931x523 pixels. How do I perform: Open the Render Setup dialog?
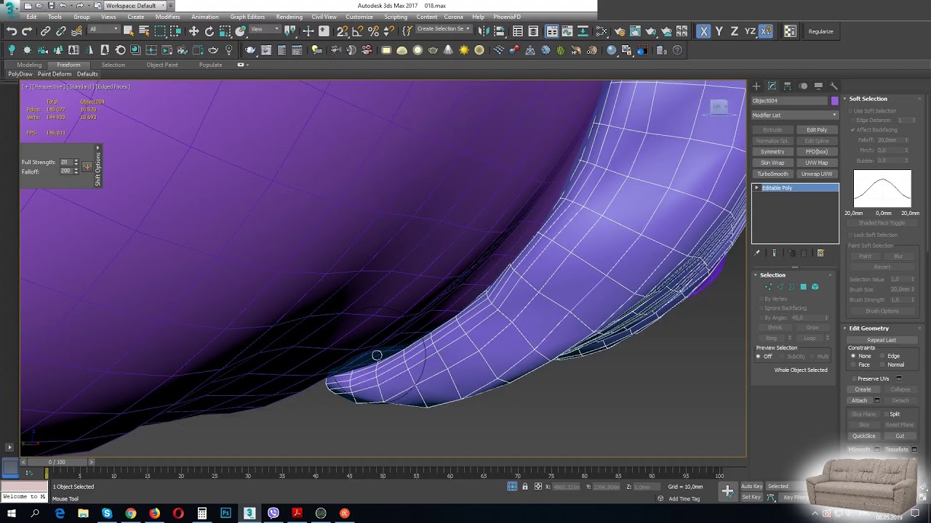coord(619,31)
